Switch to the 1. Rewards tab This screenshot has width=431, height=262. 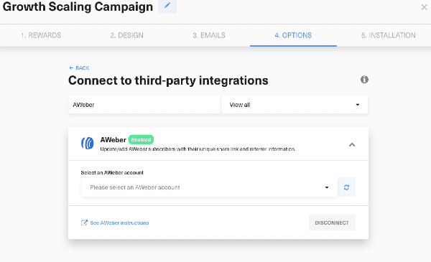coord(41,35)
